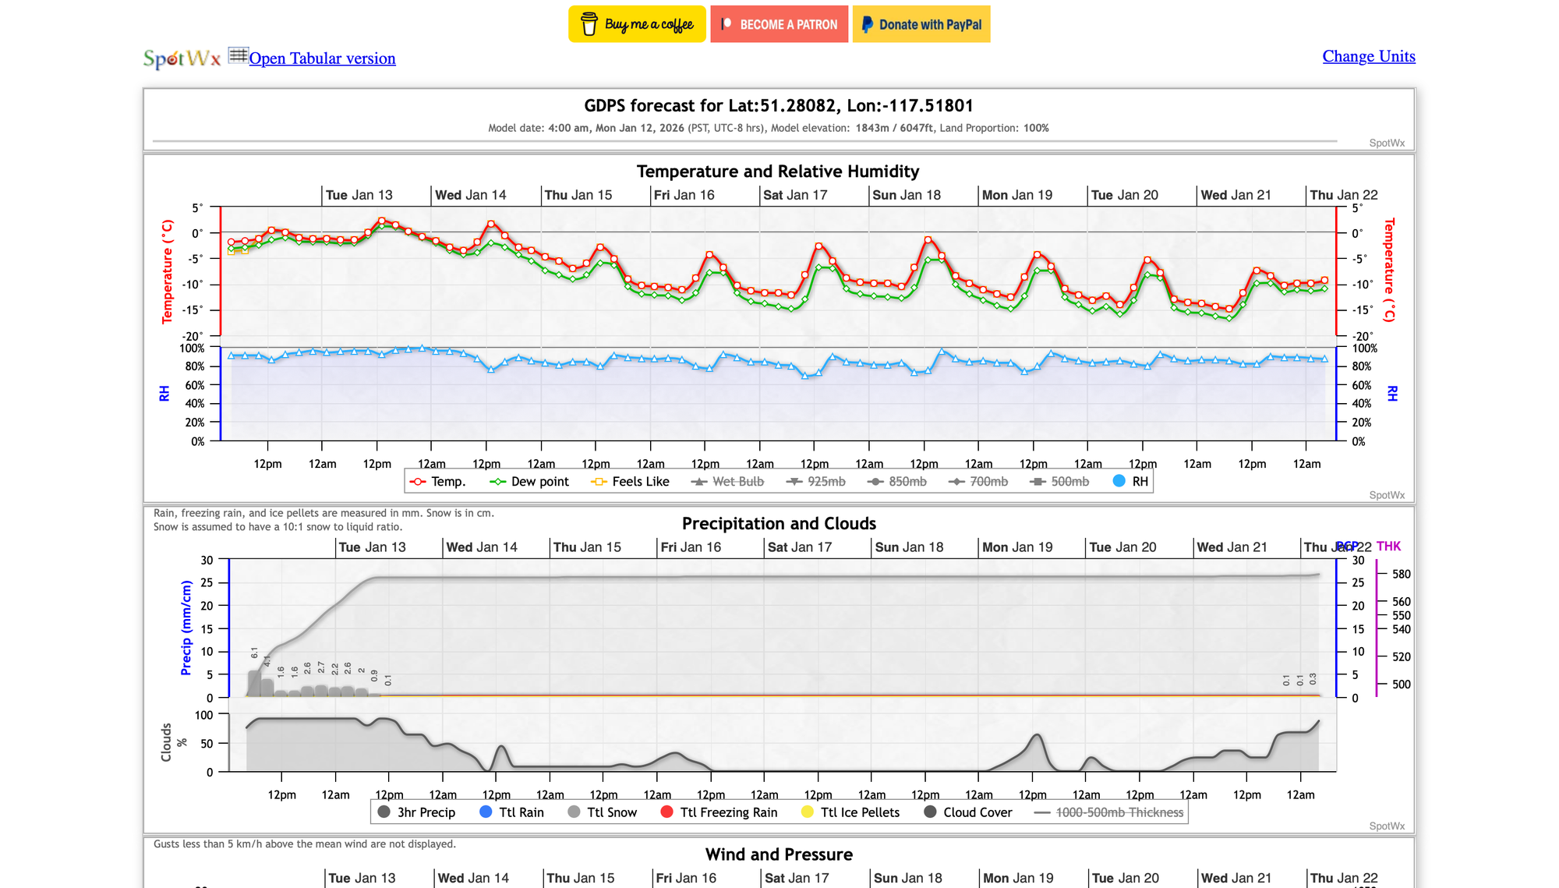Screen dimensions: 1559x888
Task: Open the Change Units link
Action: (1368, 56)
